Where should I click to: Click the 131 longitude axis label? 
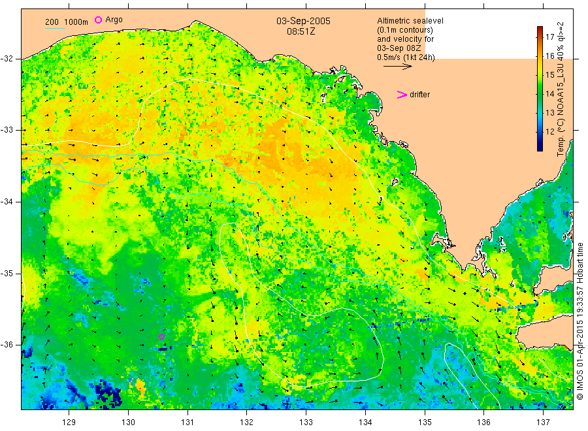click(188, 423)
